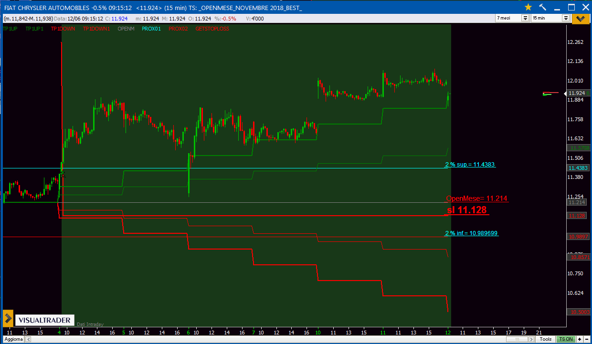Screen dimensions: 592x344
Task: Click the 10.5003 price axis tag
Action: point(578,312)
